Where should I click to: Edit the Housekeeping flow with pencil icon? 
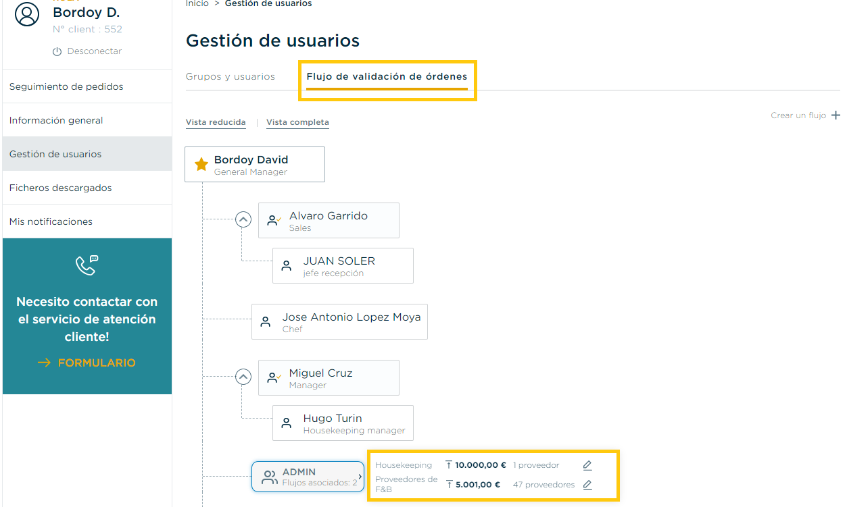pyautogui.click(x=587, y=465)
